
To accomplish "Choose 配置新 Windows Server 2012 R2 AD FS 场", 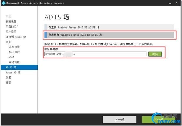I will [109, 28].
